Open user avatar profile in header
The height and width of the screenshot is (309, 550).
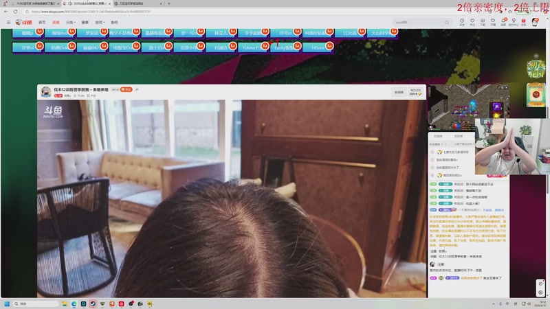[x=535, y=23]
